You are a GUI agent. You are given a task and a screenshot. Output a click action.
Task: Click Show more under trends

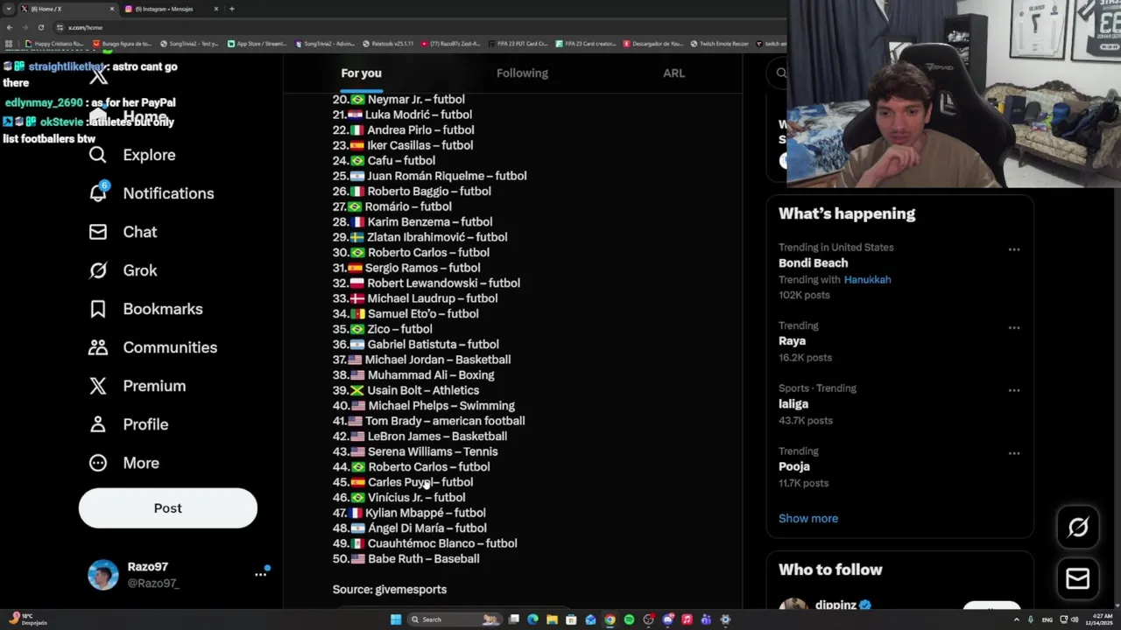[808, 518]
